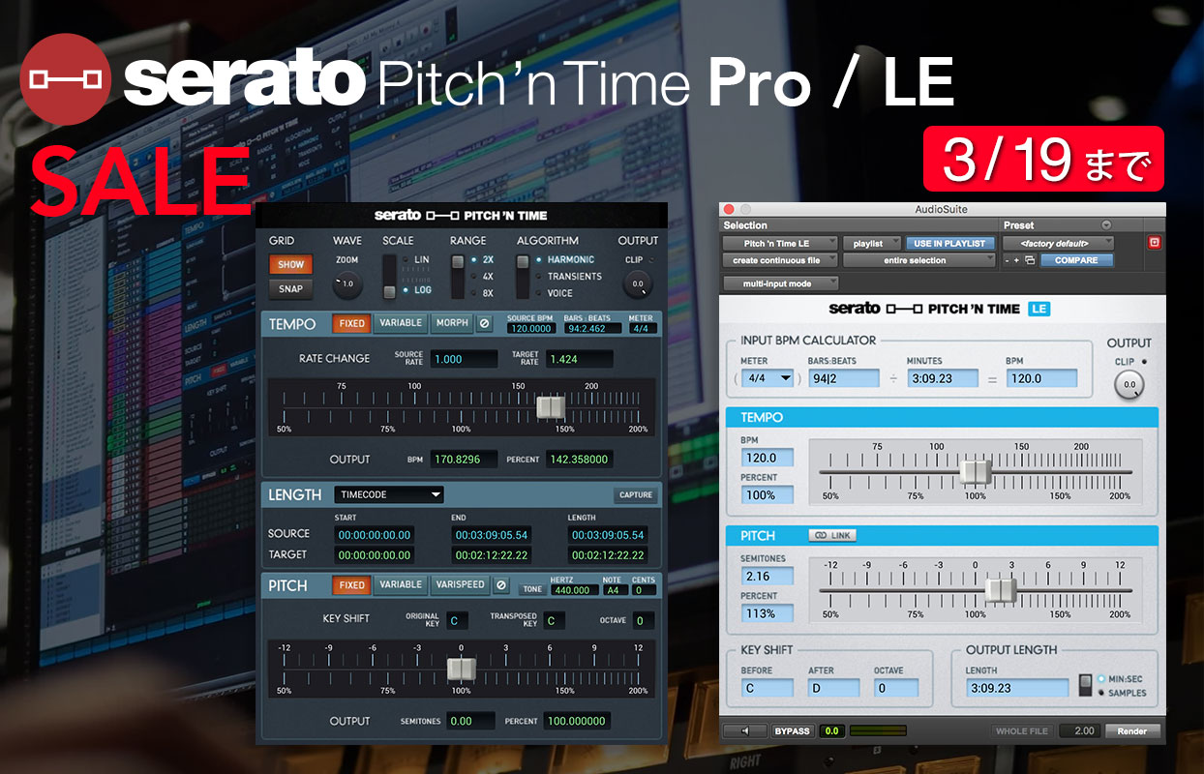Click the COMPARE button

coord(1075,260)
